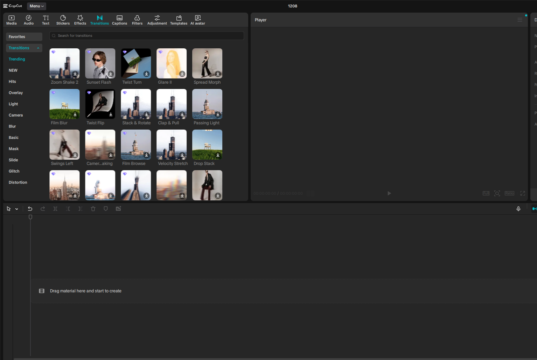This screenshot has height=360, width=537.
Task: Click the Split clip icon in timeline toolbar
Action: 55,208
